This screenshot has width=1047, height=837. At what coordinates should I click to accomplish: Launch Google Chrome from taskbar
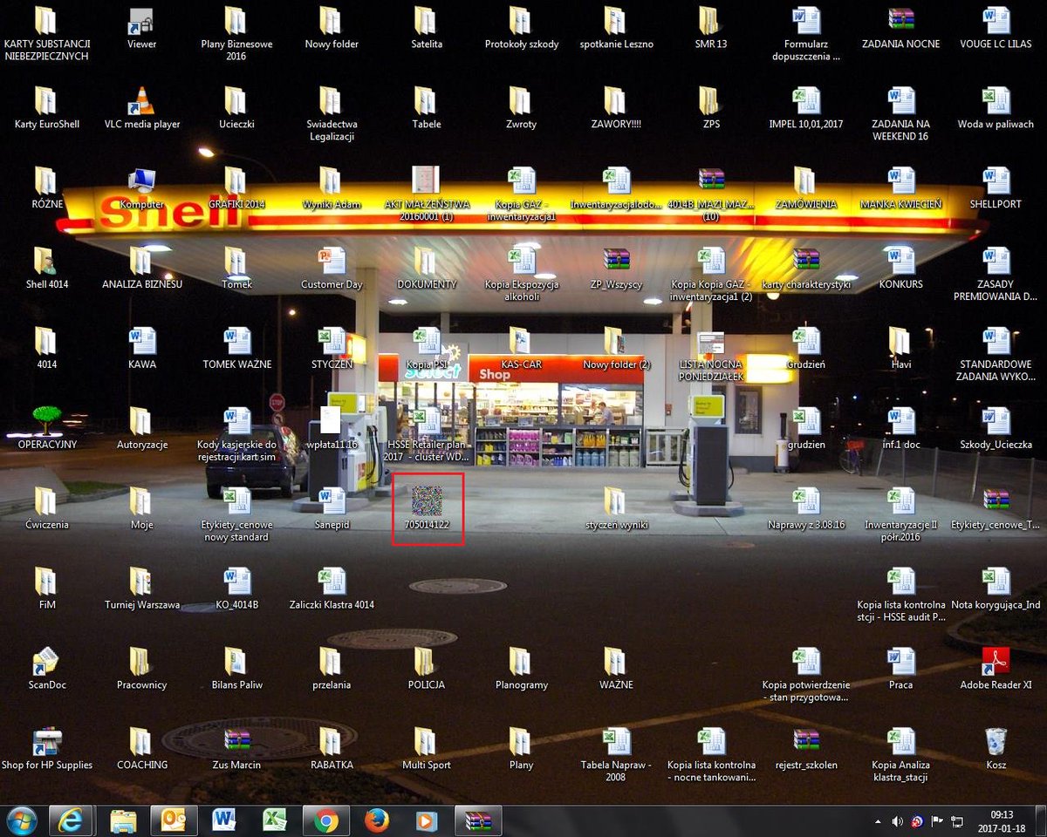click(x=326, y=820)
